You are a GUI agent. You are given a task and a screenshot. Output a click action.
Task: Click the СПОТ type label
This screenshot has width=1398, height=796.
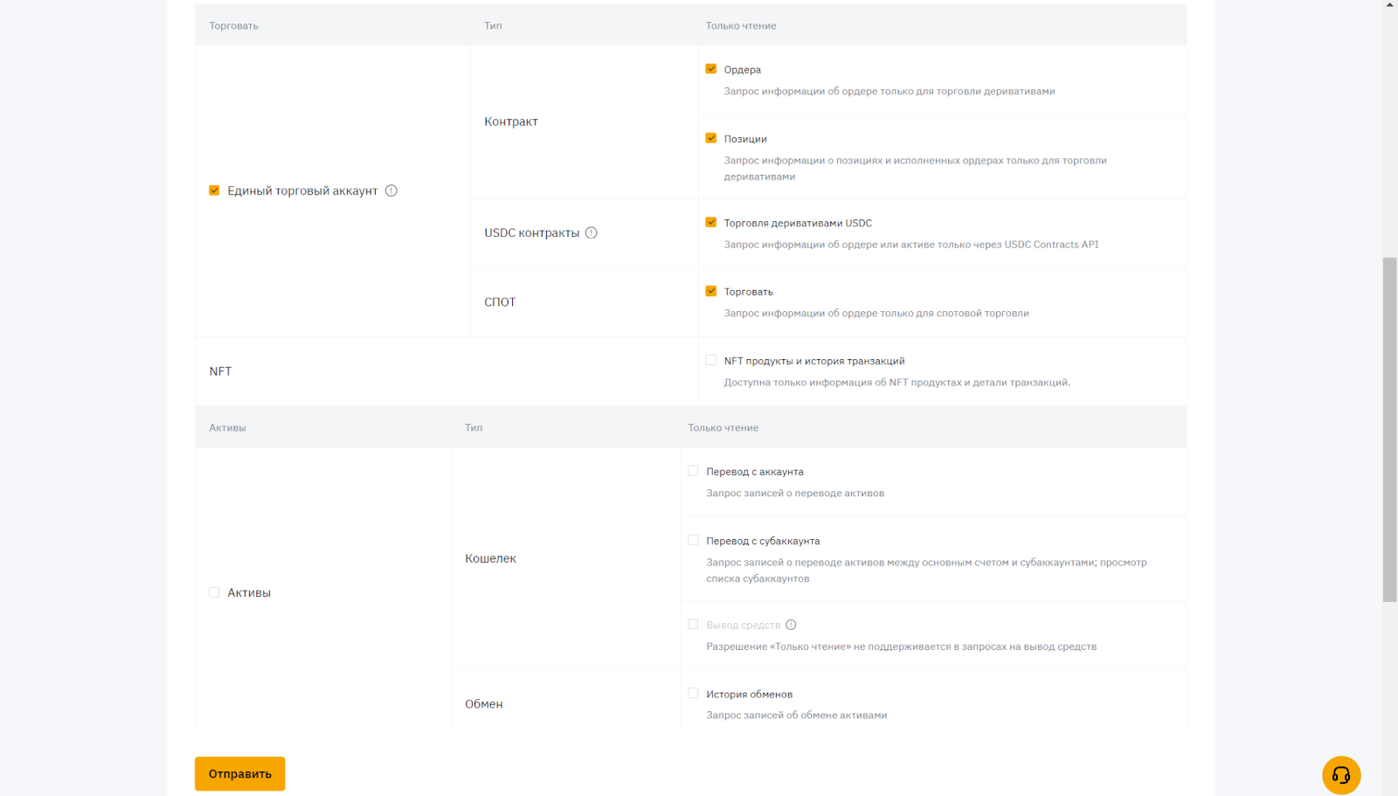(x=500, y=302)
